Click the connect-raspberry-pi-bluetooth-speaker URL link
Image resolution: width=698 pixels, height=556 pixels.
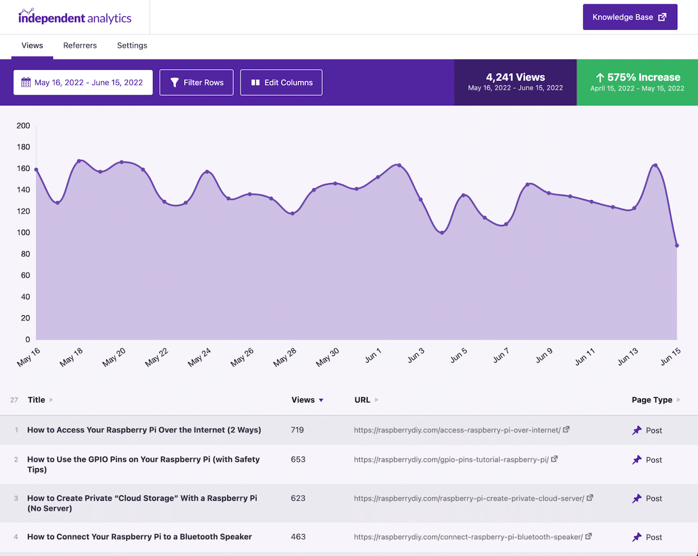point(469,537)
